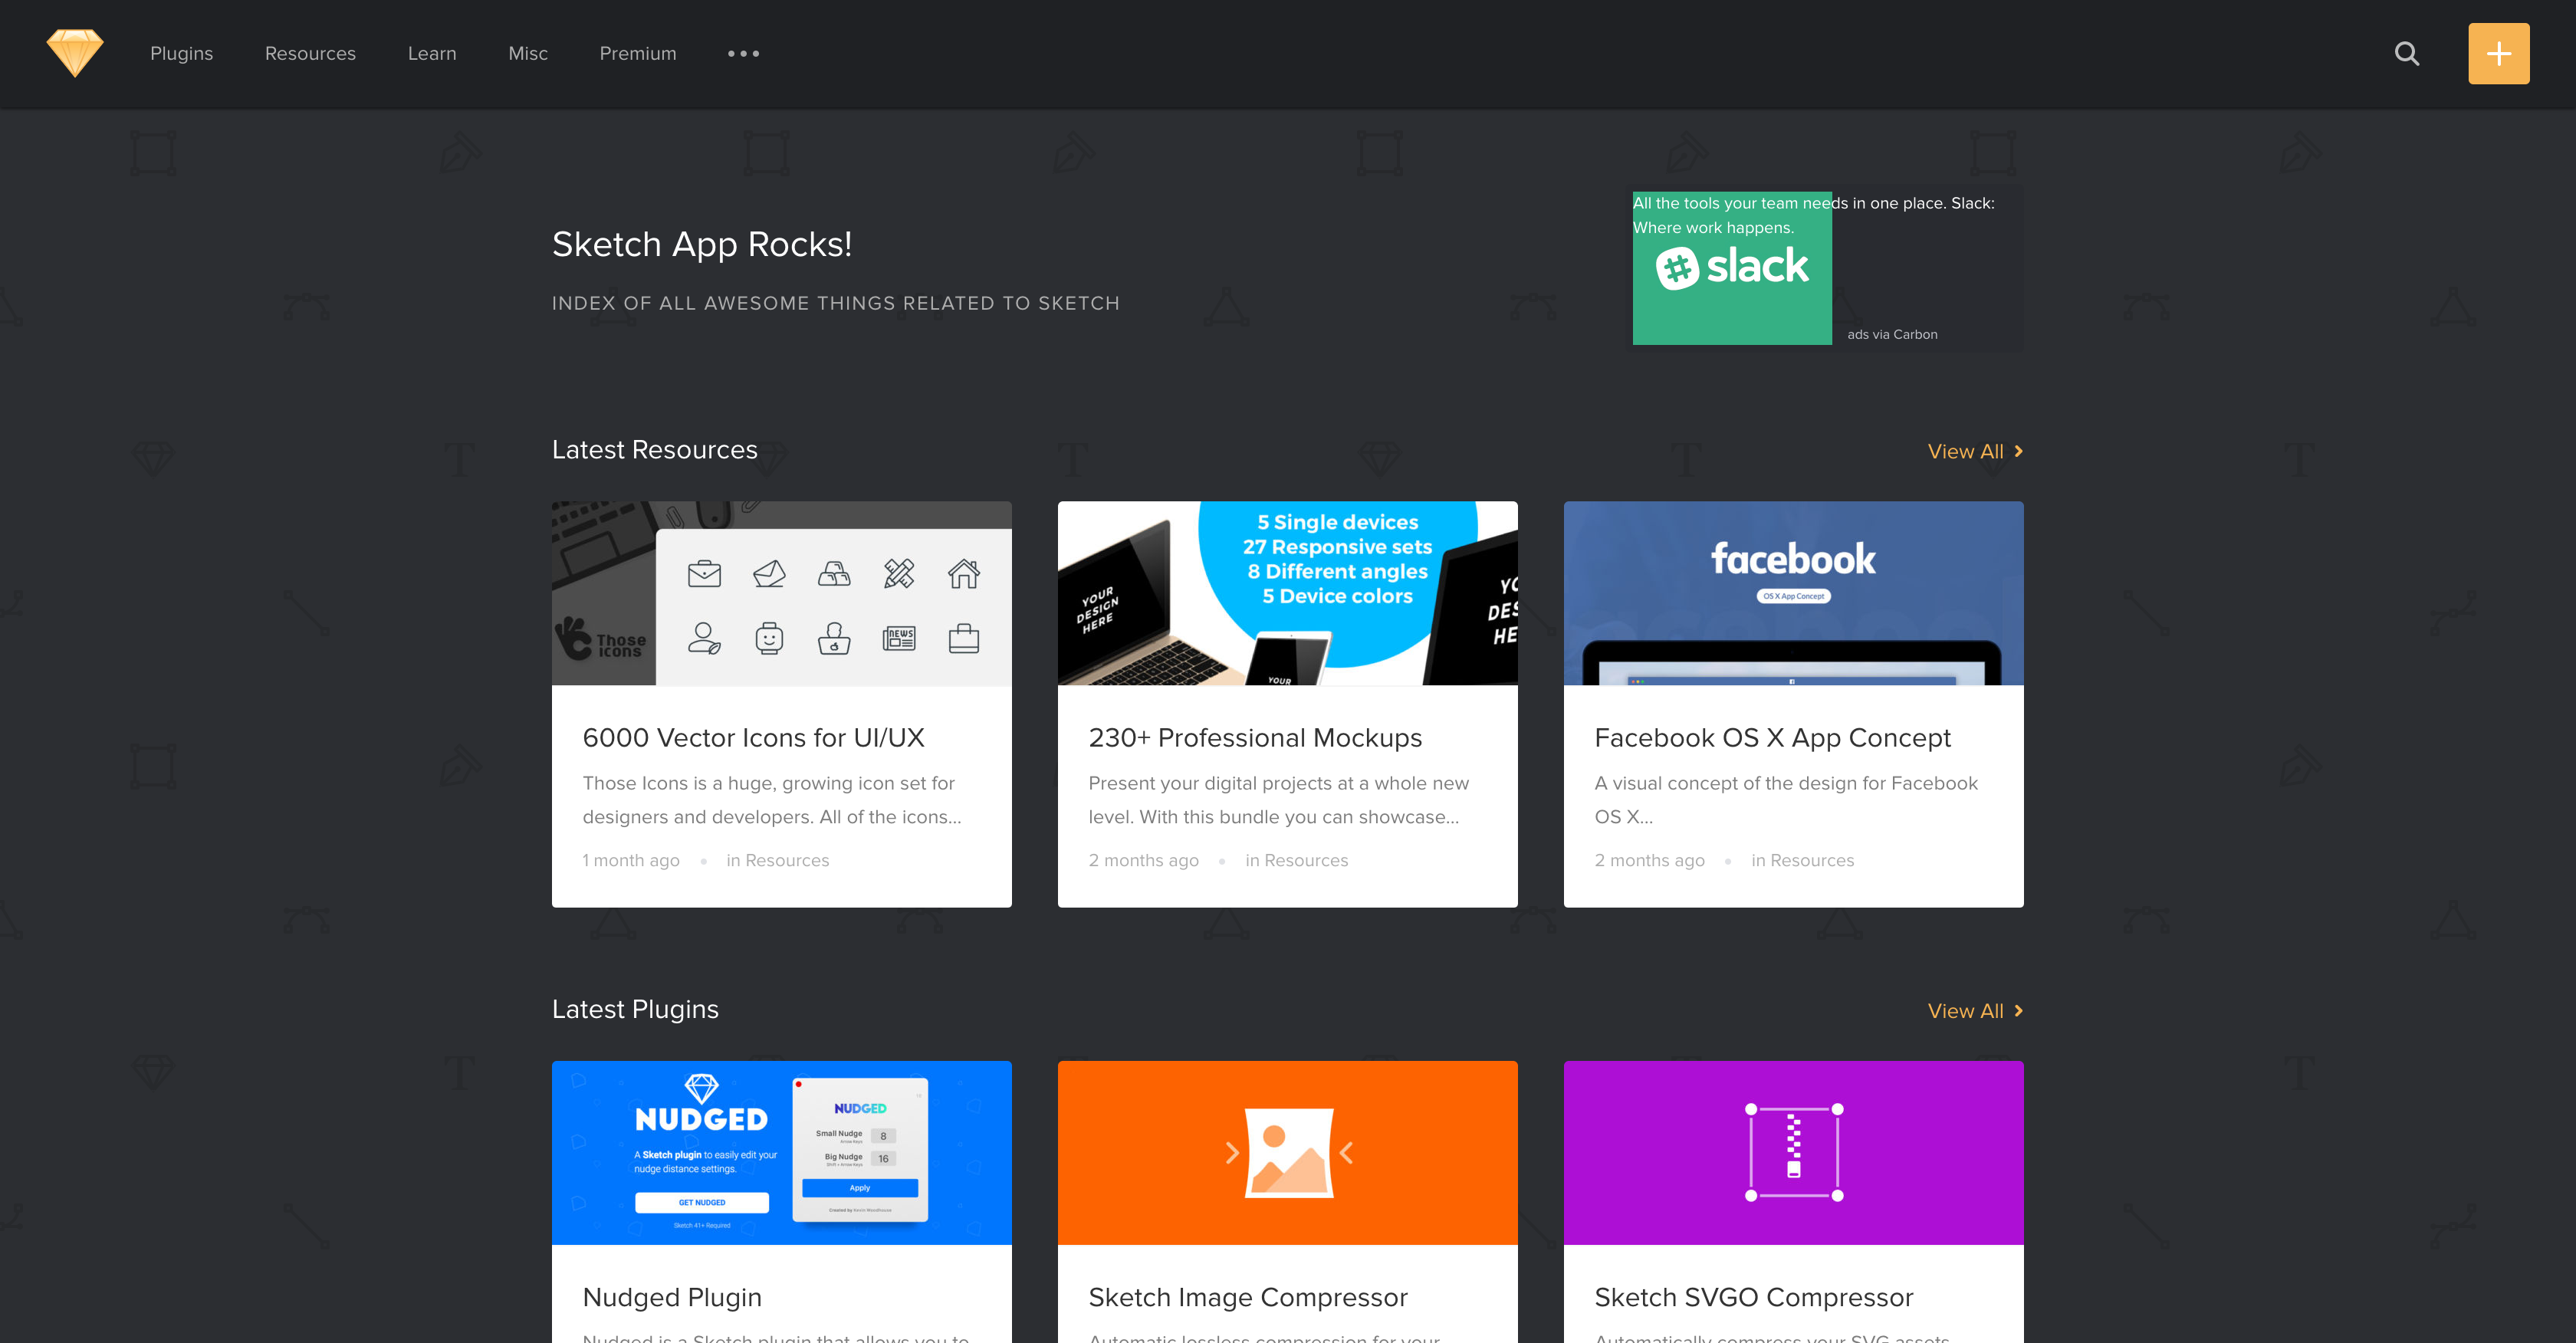2576x1343 pixels.
Task: Click the 230+ Professional Mockups thumbnail
Action: (x=1287, y=593)
